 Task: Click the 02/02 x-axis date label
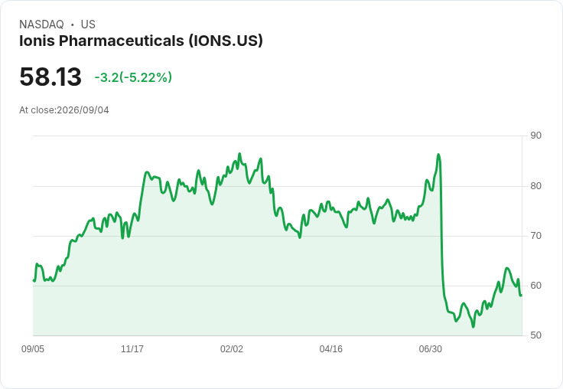232,349
